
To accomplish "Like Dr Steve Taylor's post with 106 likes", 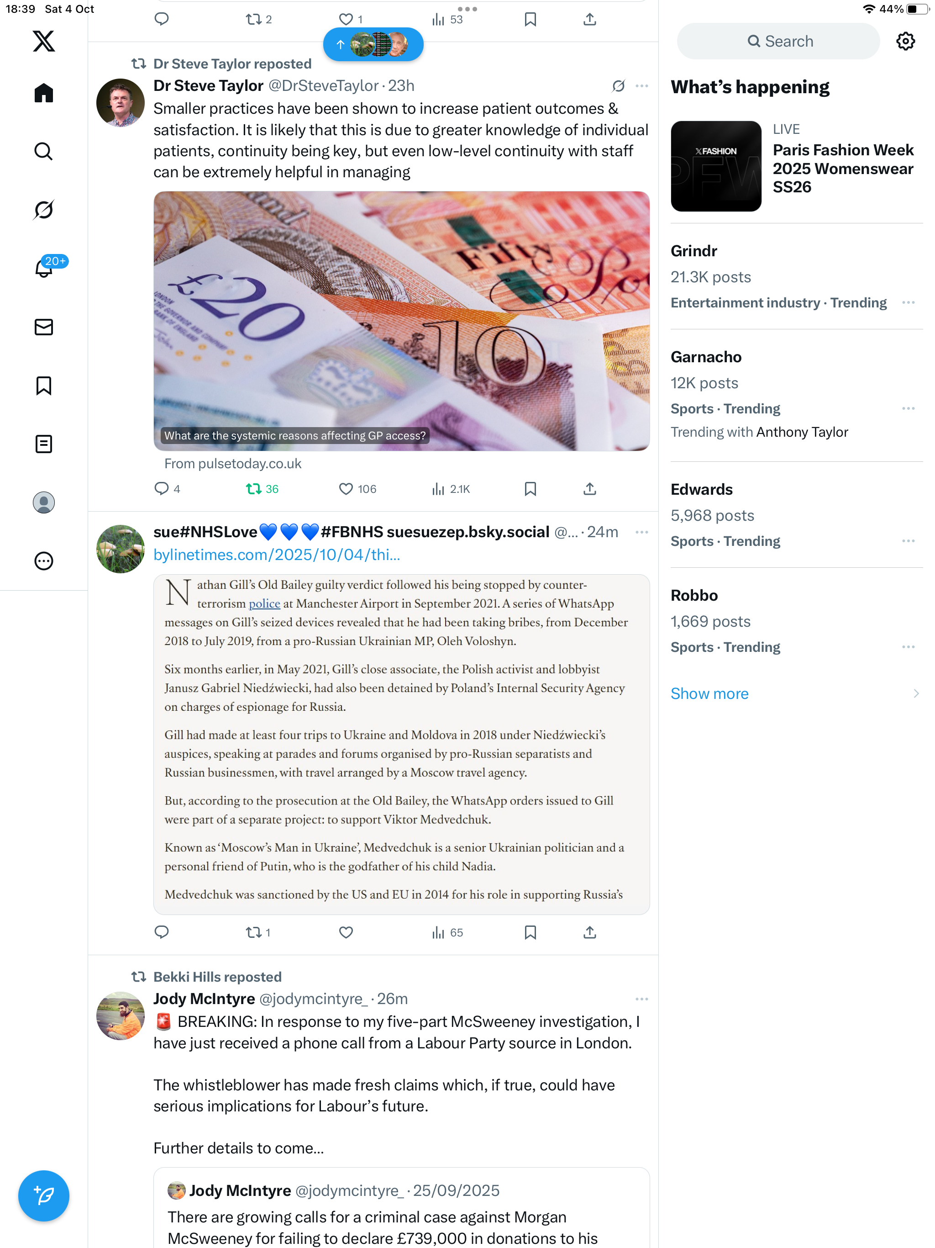I will (x=357, y=489).
